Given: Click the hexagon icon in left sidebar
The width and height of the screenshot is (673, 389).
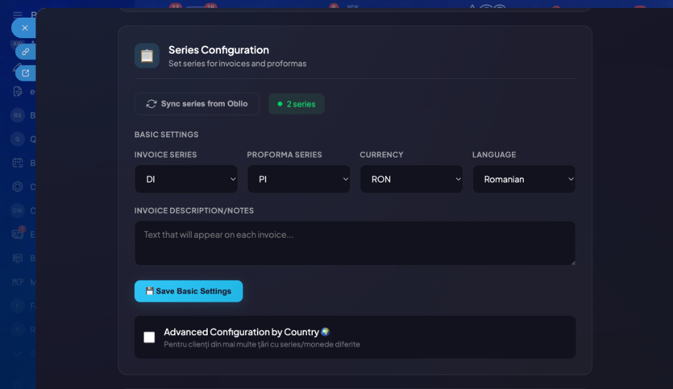Looking at the screenshot, I should [x=18, y=187].
